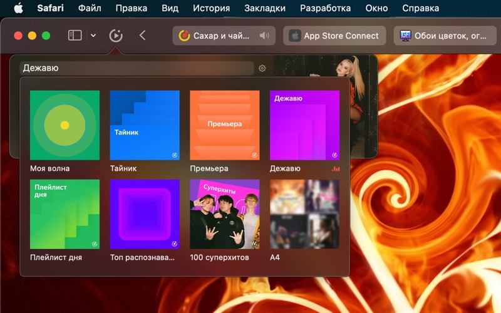Click the badge icon on the Топ распознава... cover
501x313 pixels.
click(175, 244)
